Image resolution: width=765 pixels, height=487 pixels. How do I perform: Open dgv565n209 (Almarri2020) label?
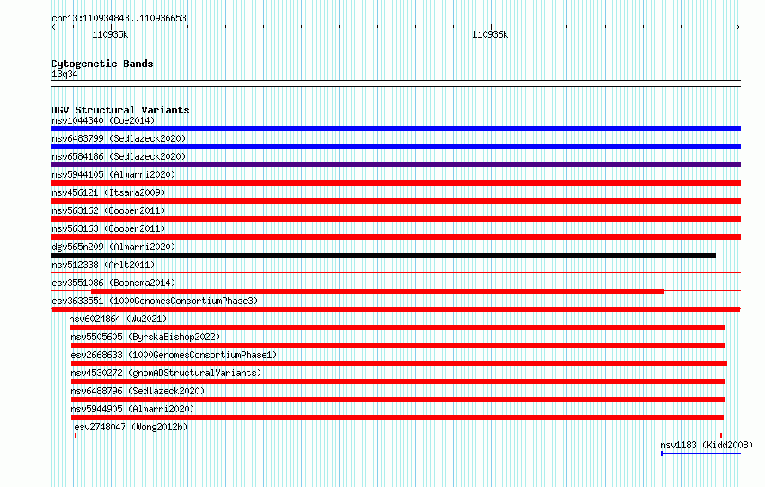pyautogui.click(x=113, y=247)
